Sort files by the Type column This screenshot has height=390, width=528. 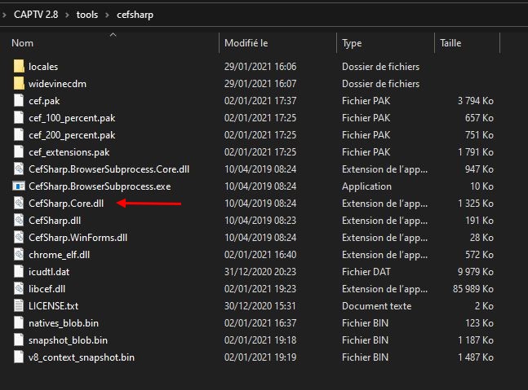pyautogui.click(x=352, y=43)
